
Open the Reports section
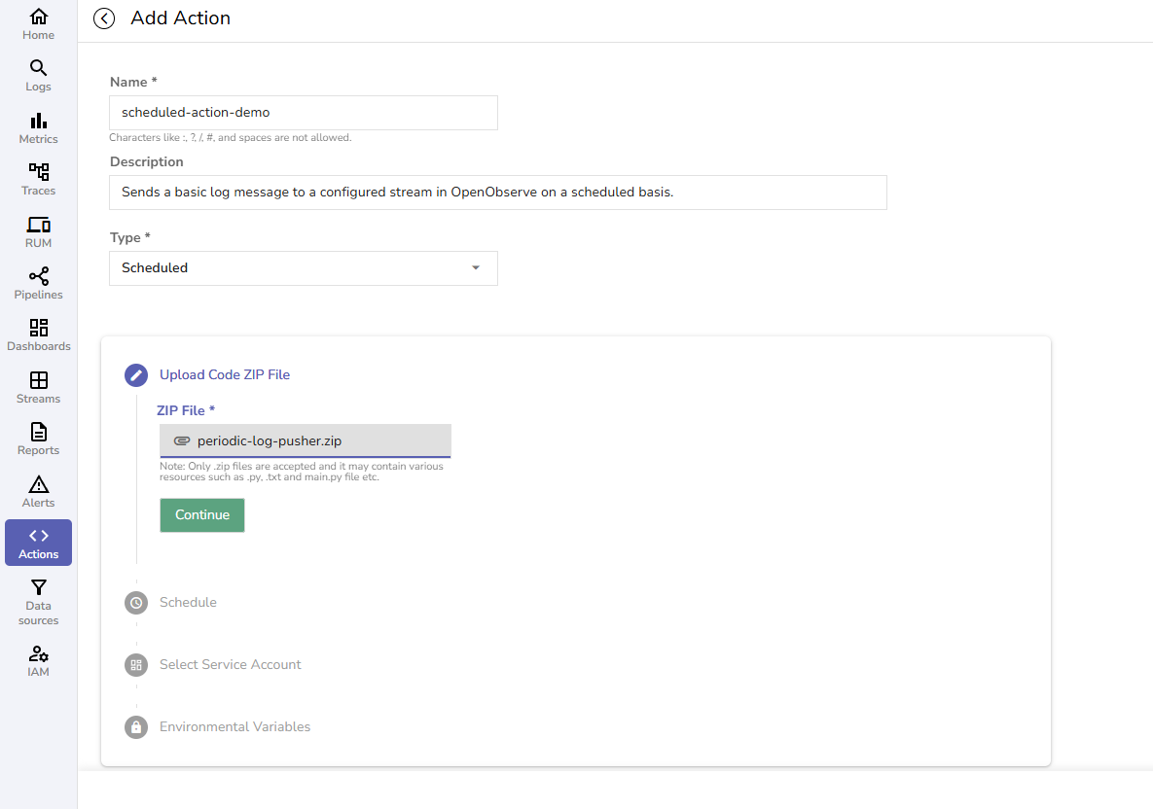coord(38,437)
